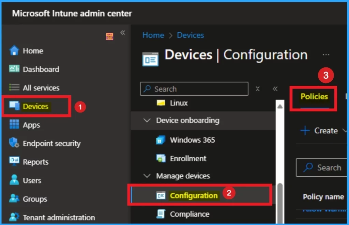Open the Create dropdown arrow
The width and height of the screenshot is (349, 225).
click(x=344, y=130)
